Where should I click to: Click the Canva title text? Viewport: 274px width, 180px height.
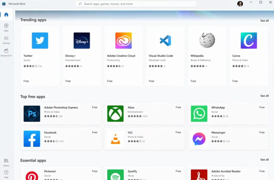click(236, 56)
